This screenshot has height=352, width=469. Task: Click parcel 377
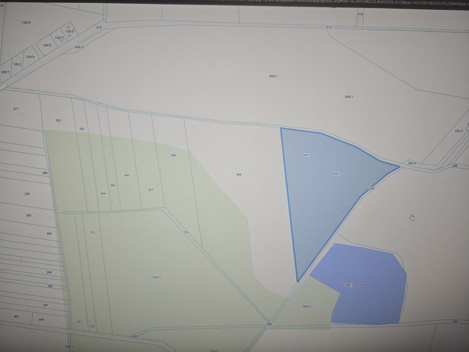(16, 109)
